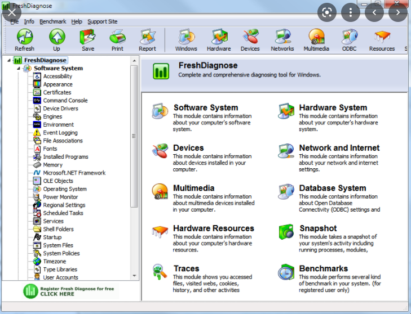Collapse the FreshDiagnose root tree node
The width and height of the screenshot is (411, 314).
click(9, 60)
